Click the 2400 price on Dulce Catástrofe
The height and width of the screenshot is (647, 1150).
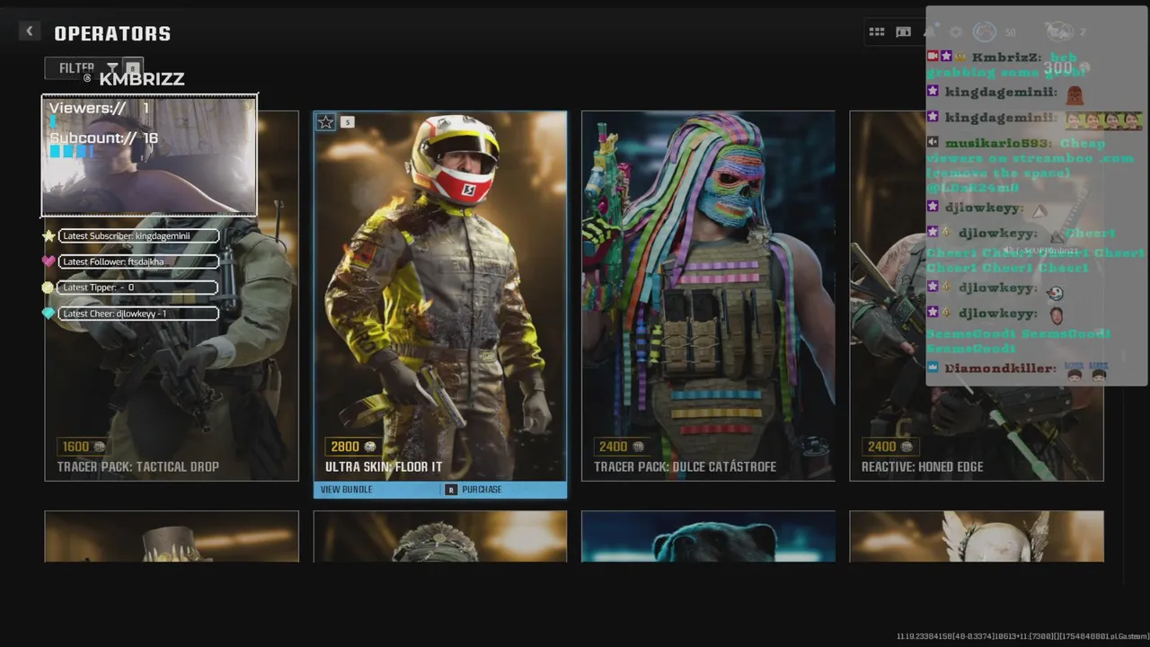point(613,447)
